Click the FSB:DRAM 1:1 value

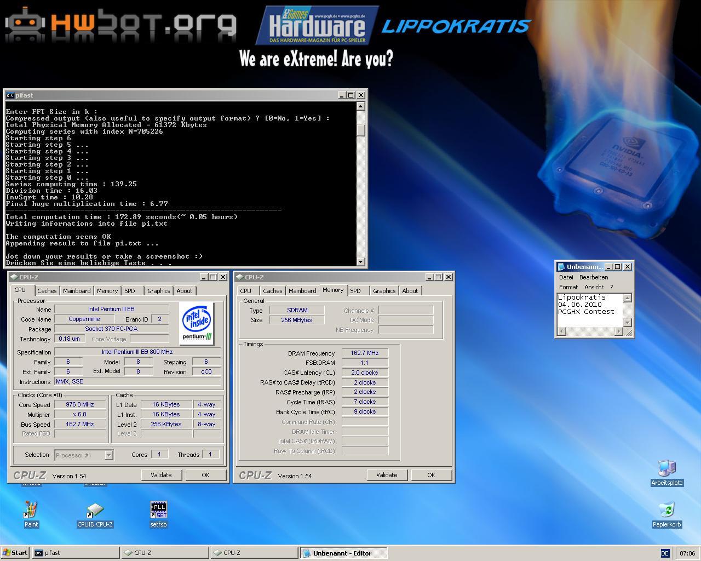pos(365,363)
